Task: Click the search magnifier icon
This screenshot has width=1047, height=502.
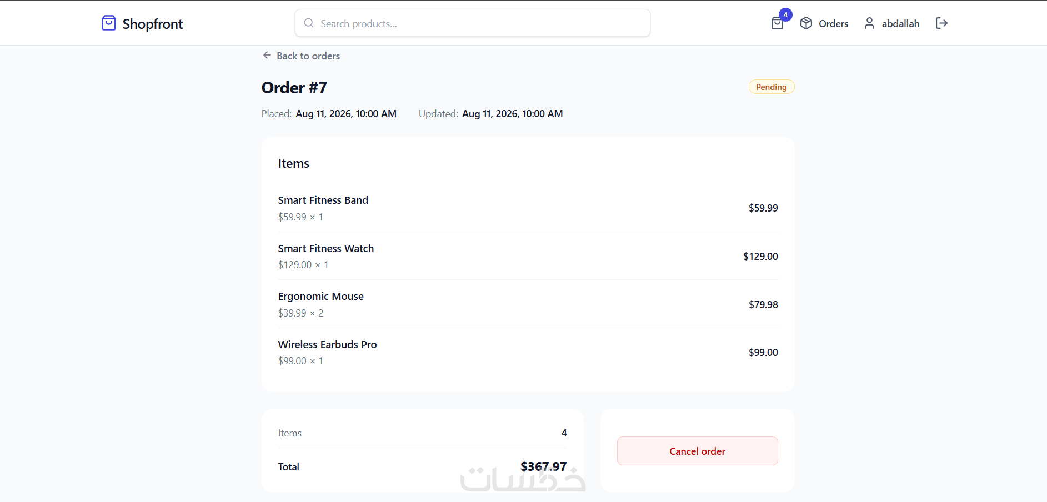Action: (x=309, y=23)
